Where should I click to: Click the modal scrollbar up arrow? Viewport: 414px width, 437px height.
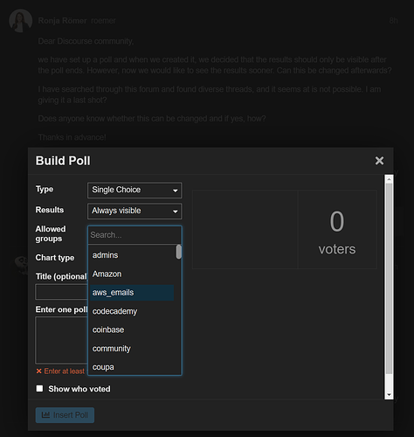tap(389, 179)
